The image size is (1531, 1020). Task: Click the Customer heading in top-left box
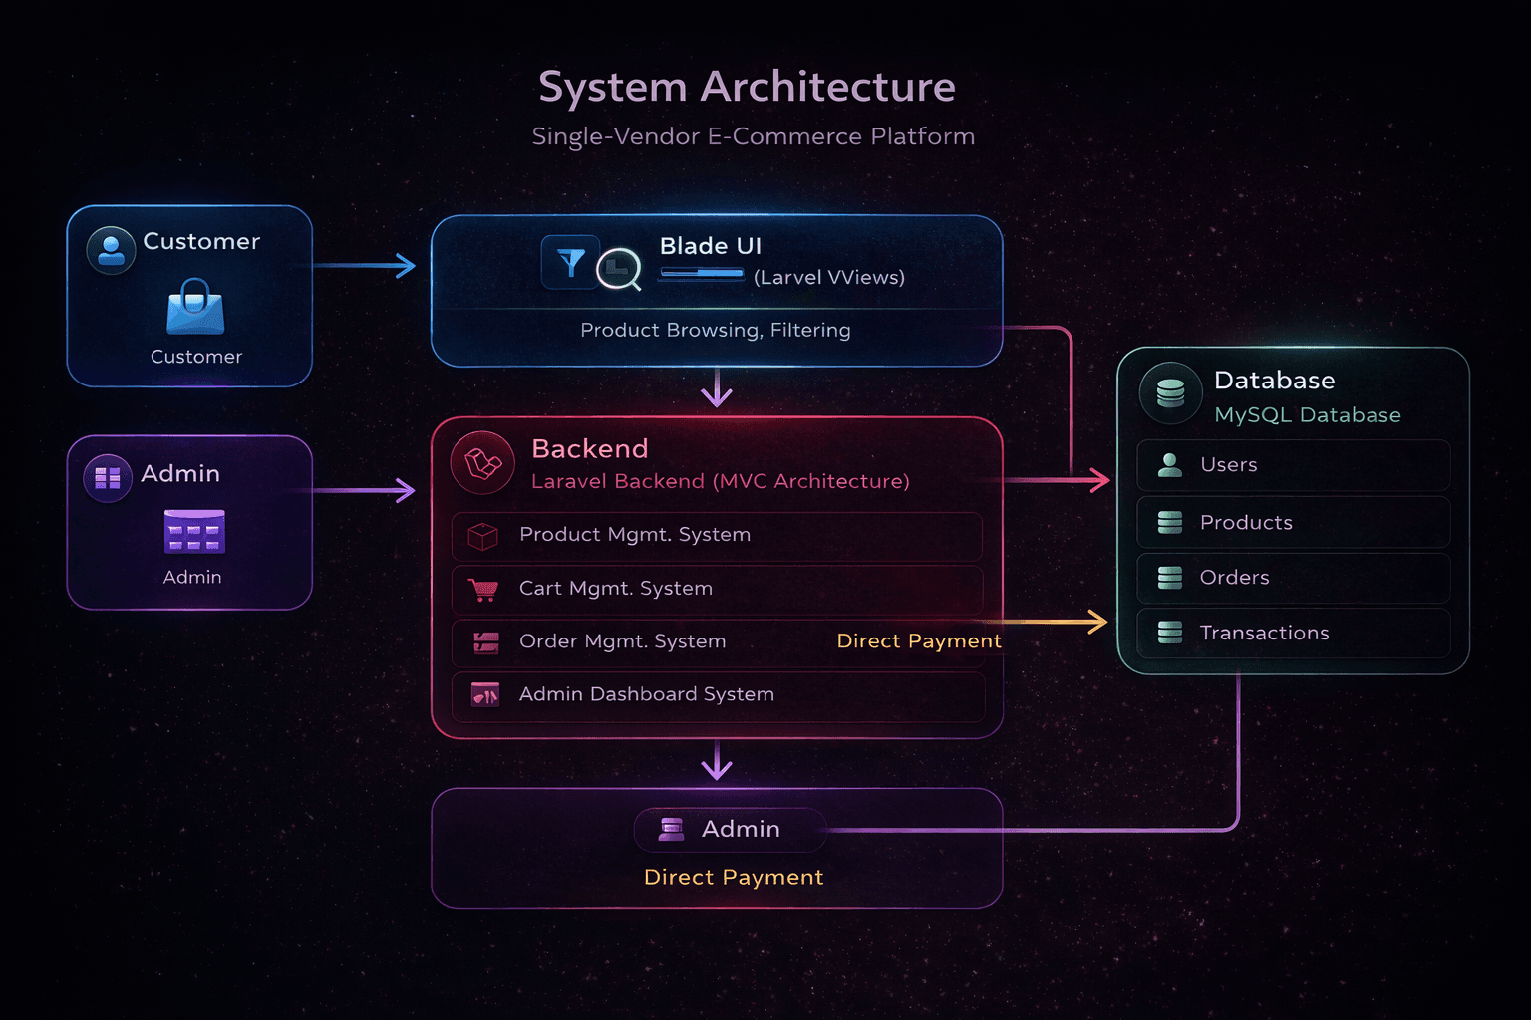(201, 242)
